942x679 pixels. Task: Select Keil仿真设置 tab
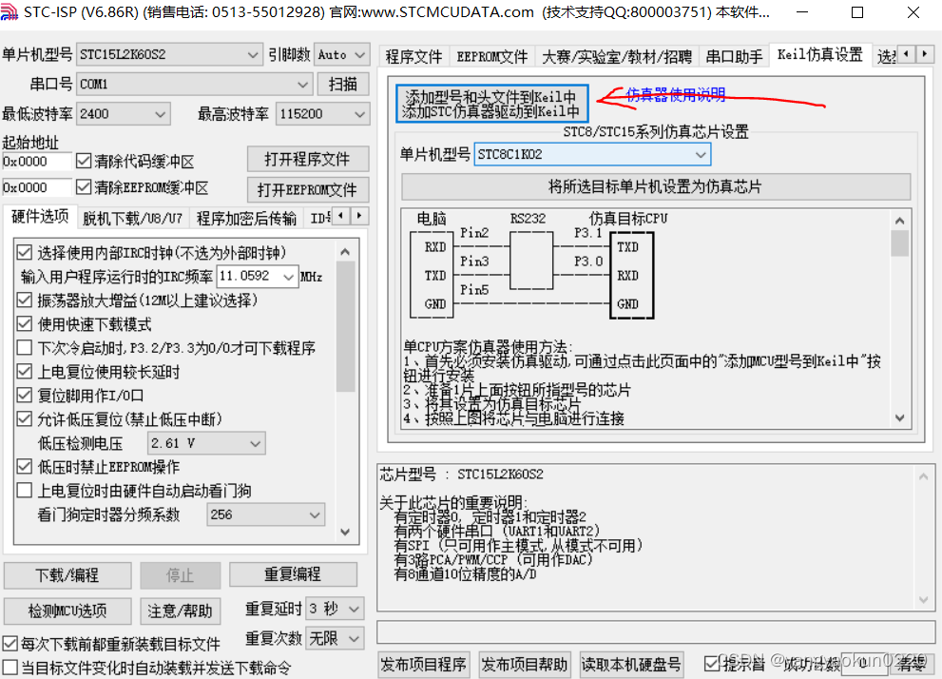[820, 54]
